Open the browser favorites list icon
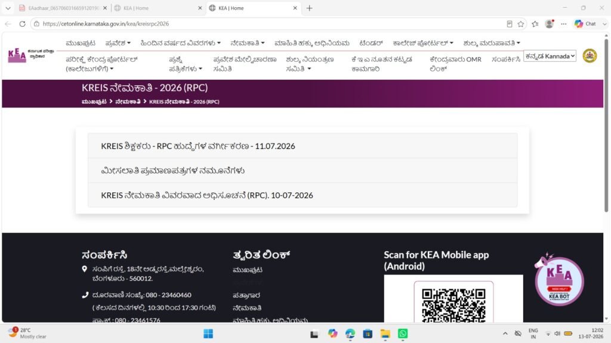The image size is (611, 343). 535,24
